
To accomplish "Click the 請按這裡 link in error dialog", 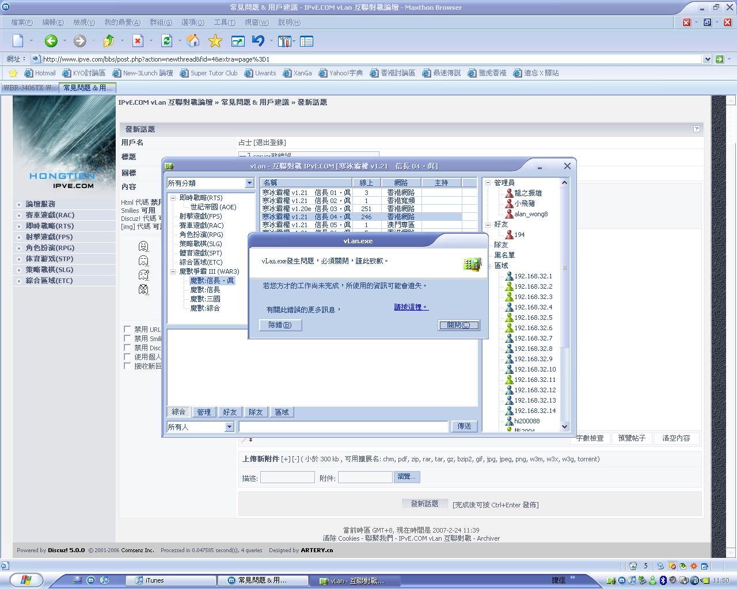I will pos(411,307).
